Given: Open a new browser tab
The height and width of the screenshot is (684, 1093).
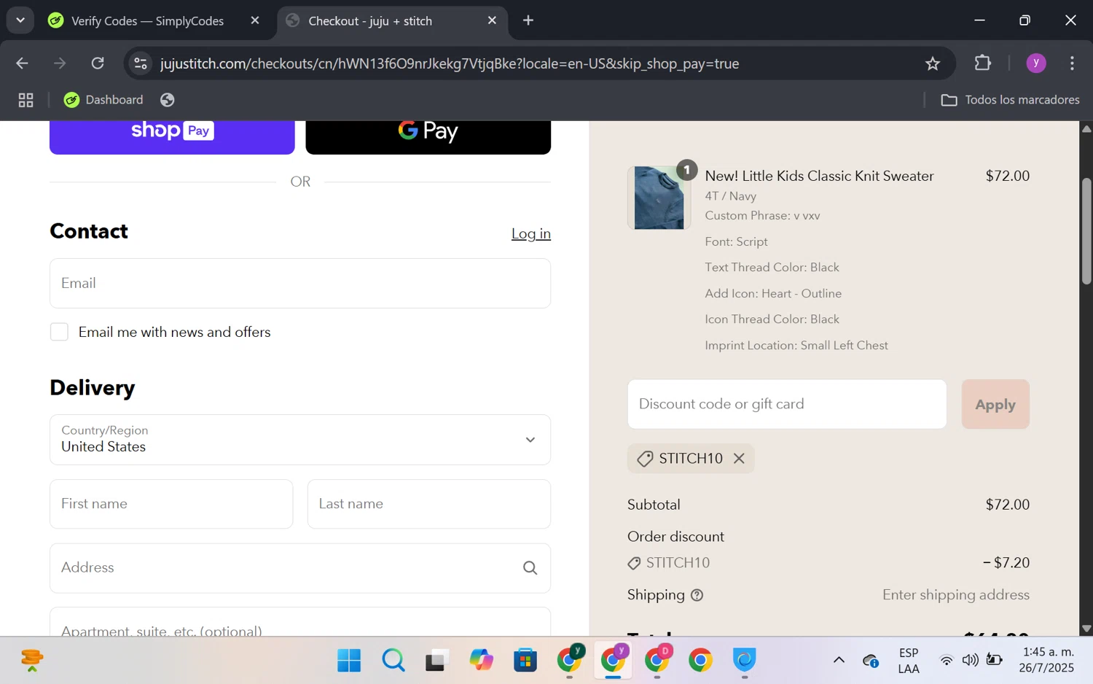Looking at the screenshot, I should [x=528, y=20].
